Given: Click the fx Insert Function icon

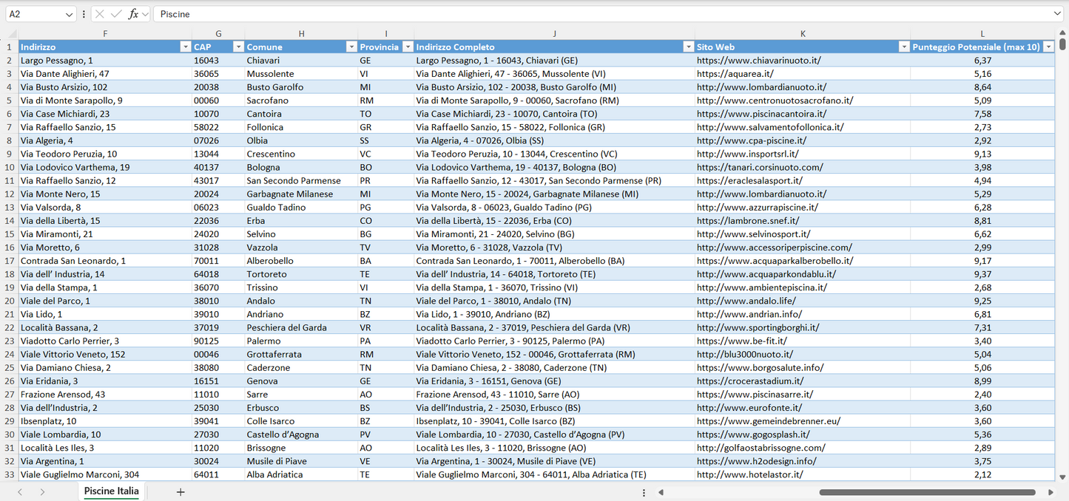Looking at the screenshot, I should click(132, 13).
